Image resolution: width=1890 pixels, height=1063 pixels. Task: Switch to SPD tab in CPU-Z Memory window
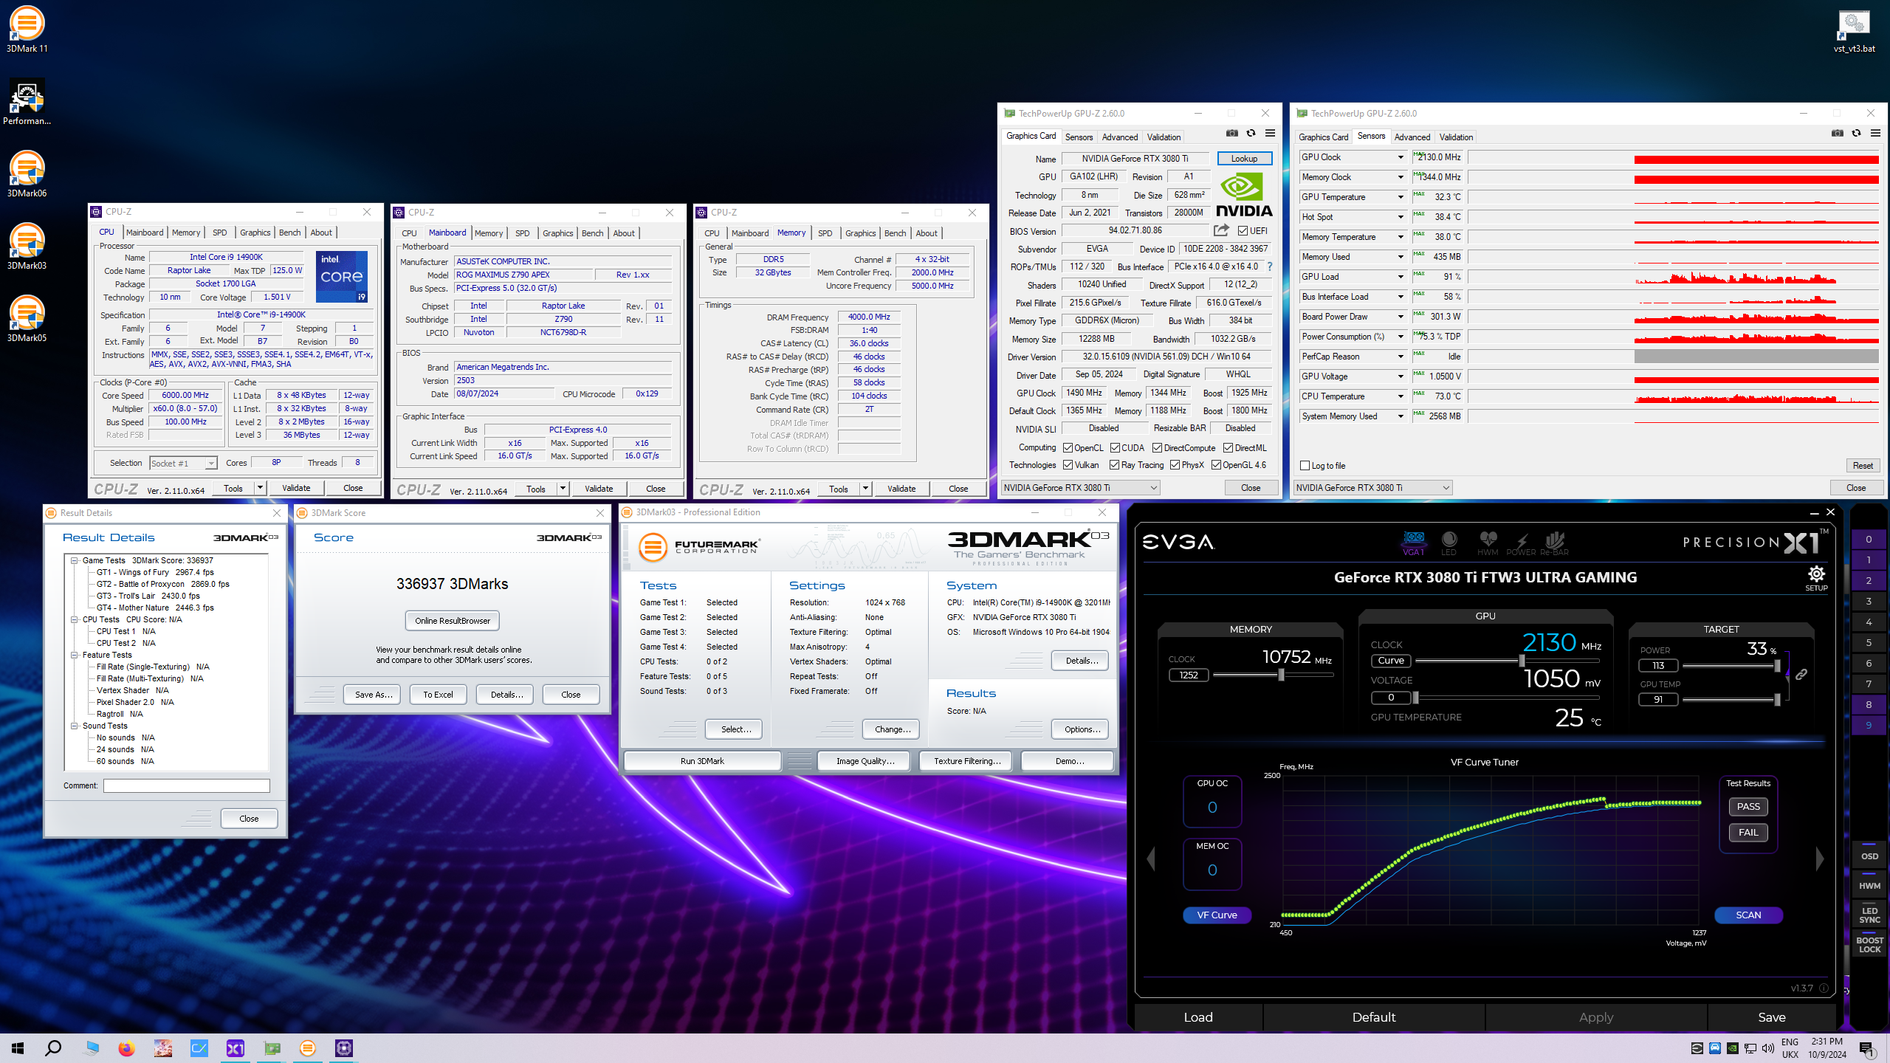pos(825,233)
